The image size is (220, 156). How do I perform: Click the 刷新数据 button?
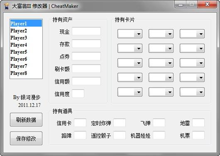[26, 119]
